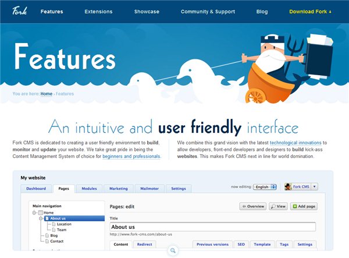Click the magnifier zoom icon below screenshot
The height and width of the screenshot is (258, 349).
pos(173,250)
